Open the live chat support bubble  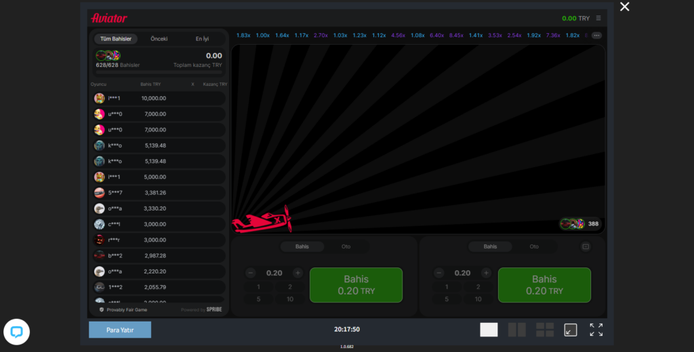[x=16, y=332]
